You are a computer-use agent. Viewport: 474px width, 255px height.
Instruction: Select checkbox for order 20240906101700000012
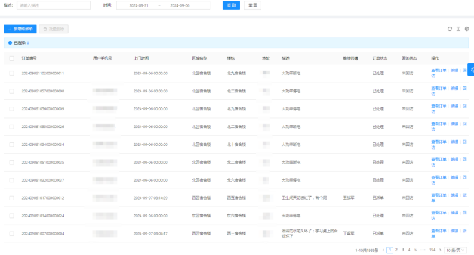click(x=12, y=198)
